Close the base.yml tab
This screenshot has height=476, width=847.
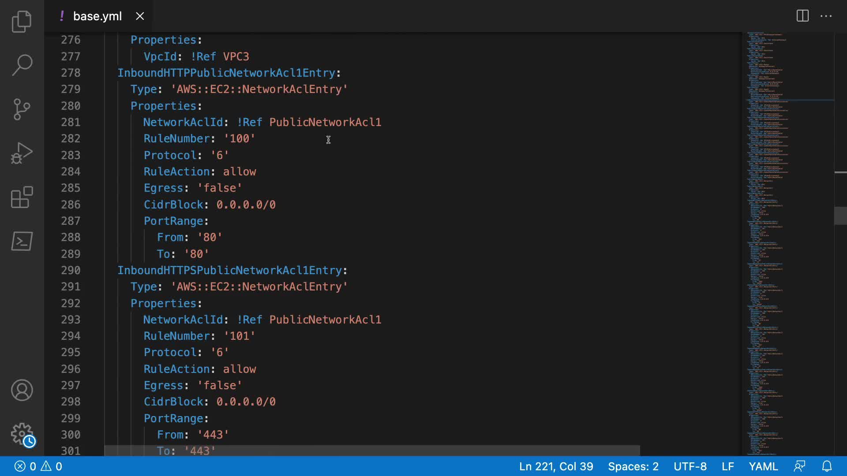[140, 16]
